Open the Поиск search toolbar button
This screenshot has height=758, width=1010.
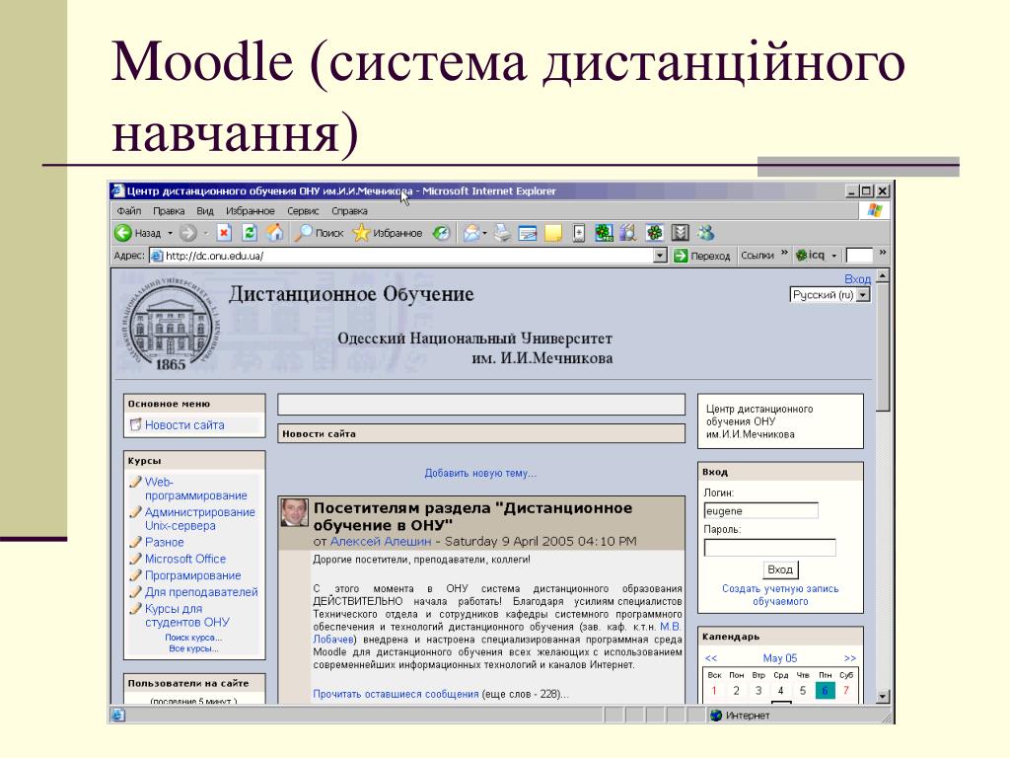point(319,233)
